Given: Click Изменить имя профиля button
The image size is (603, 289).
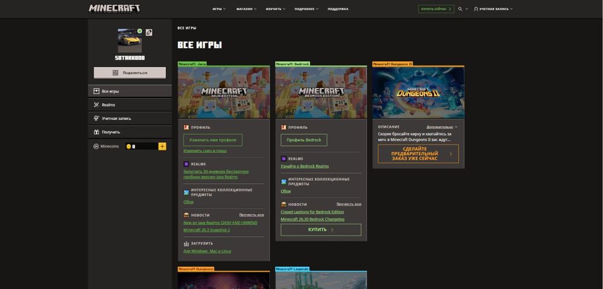Looking at the screenshot, I should pyautogui.click(x=213, y=140).
